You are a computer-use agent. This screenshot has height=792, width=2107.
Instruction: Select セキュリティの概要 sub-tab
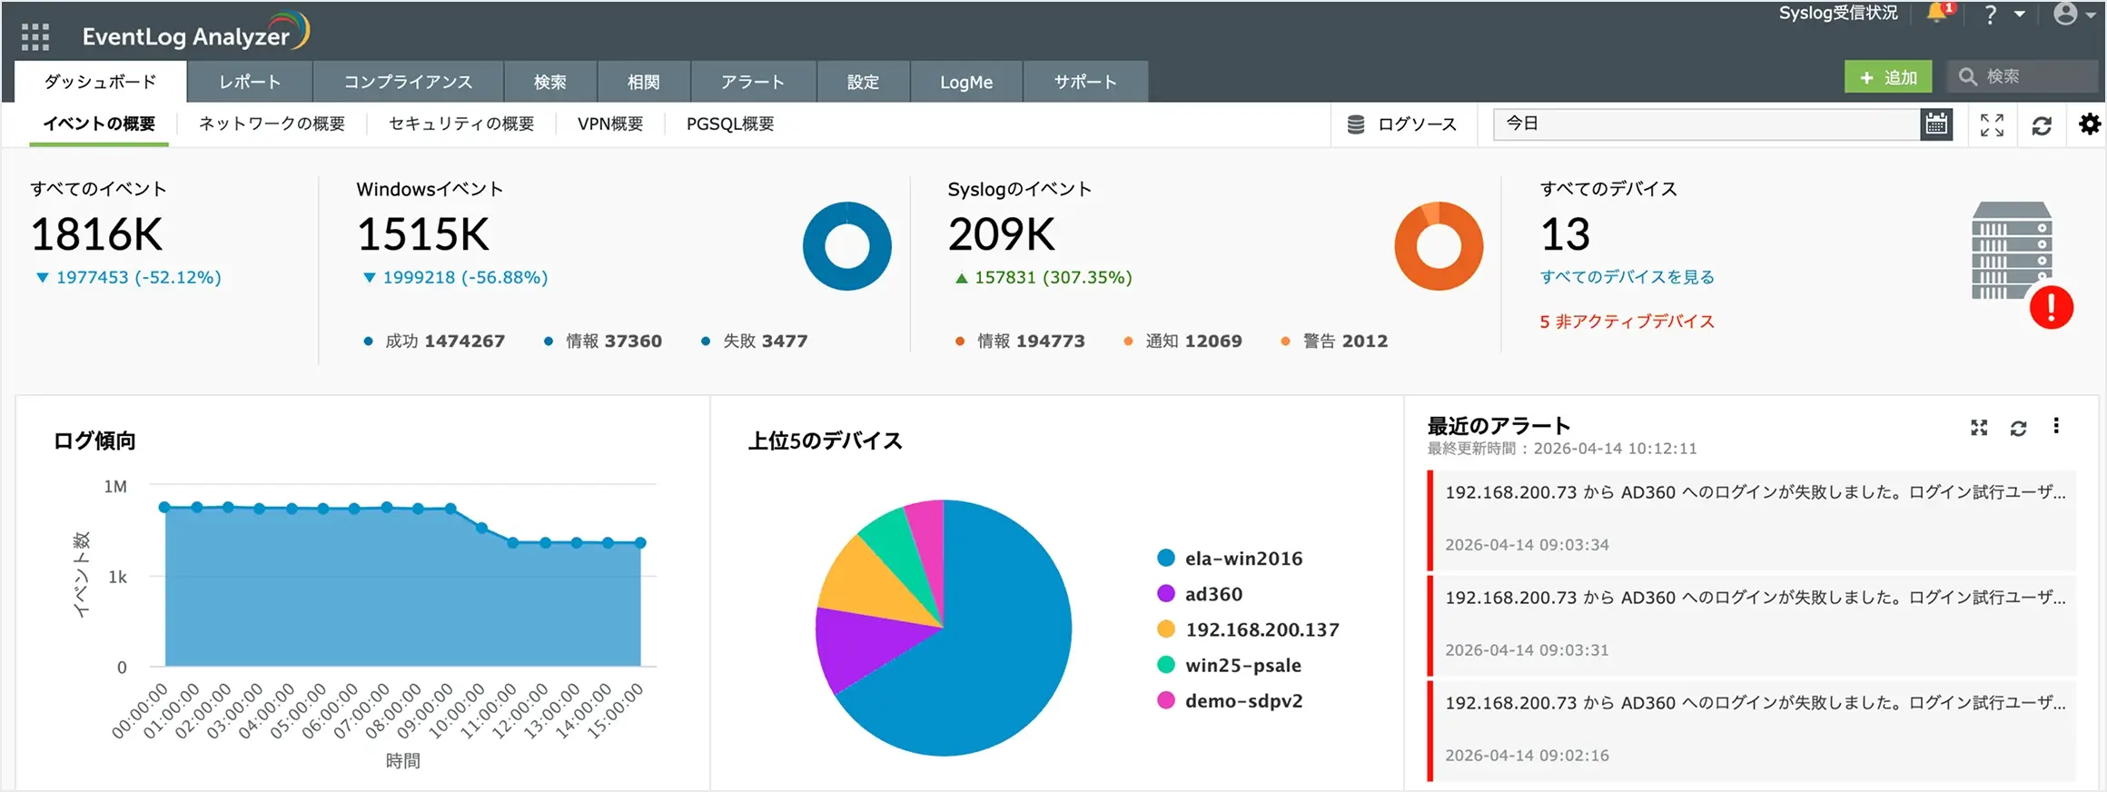461,124
